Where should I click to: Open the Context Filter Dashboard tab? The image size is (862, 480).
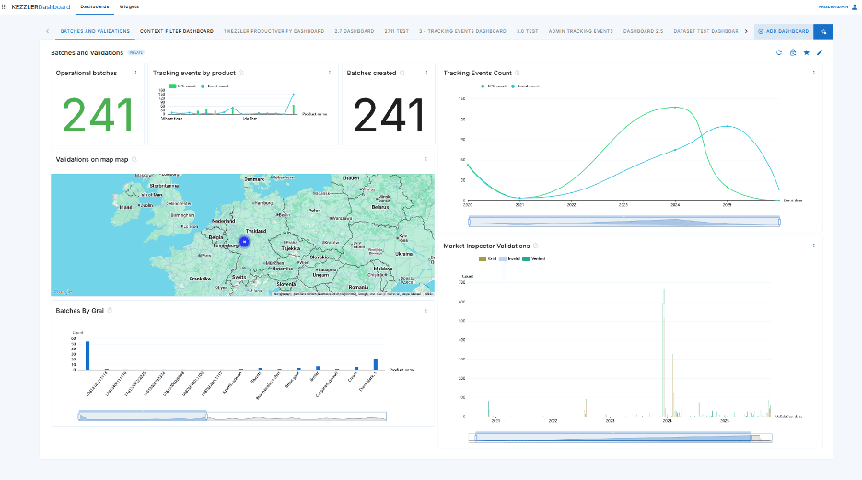click(177, 31)
